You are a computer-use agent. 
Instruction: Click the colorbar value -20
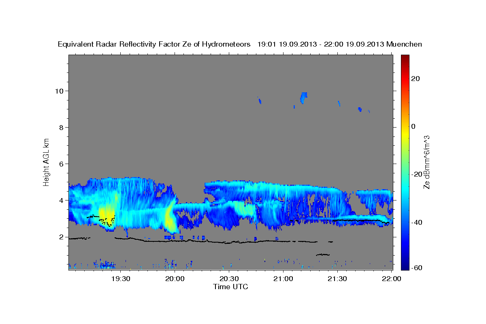click(x=417, y=174)
